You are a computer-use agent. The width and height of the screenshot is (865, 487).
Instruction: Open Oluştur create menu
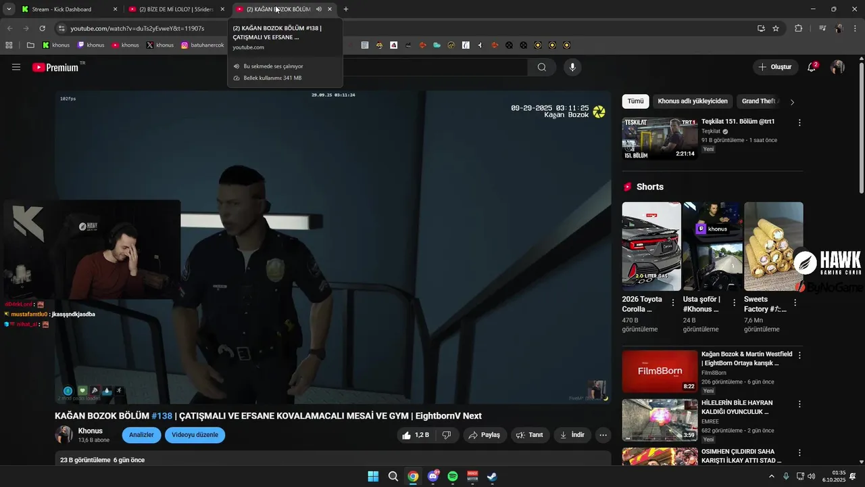774,67
